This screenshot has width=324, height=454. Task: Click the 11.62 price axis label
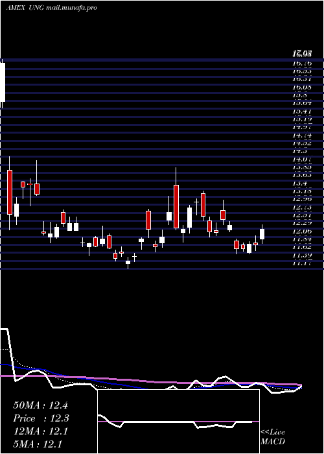[x=302, y=247]
